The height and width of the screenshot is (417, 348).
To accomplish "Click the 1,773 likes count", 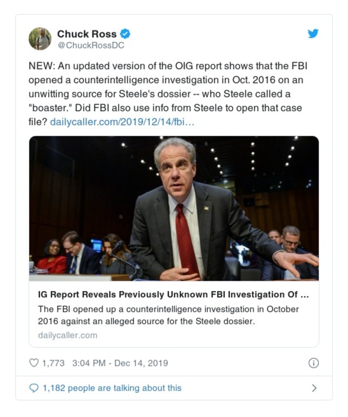I will tap(53, 363).
